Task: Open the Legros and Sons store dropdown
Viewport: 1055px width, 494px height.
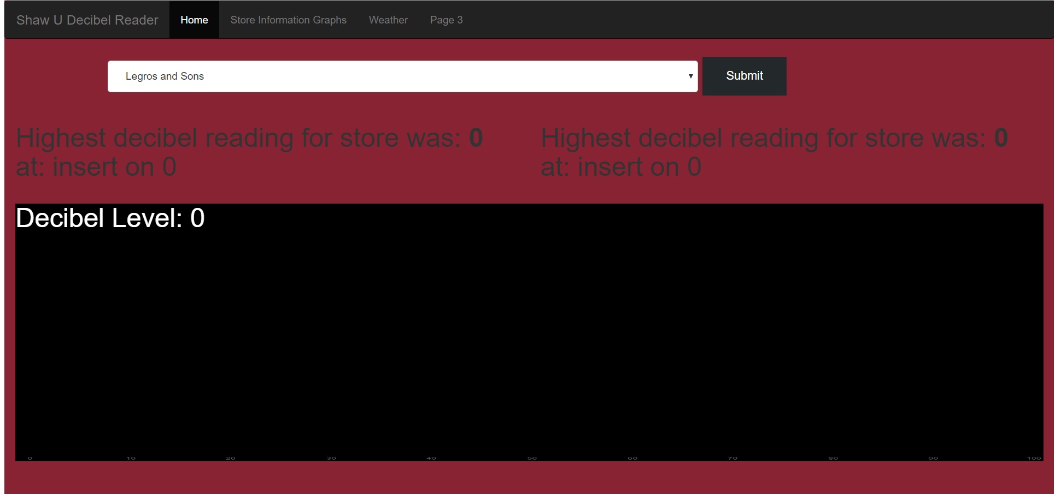Action: (402, 76)
